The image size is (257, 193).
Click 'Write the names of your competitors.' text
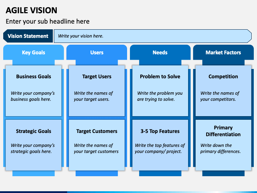pos(220,96)
